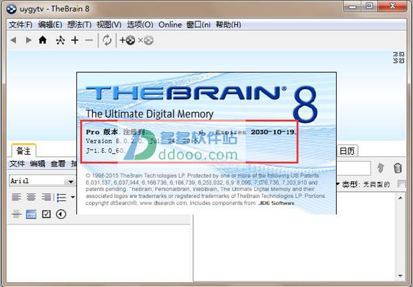Go back with the left arrow
Viewport: 413px width, 287px height.
pos(14,41)
